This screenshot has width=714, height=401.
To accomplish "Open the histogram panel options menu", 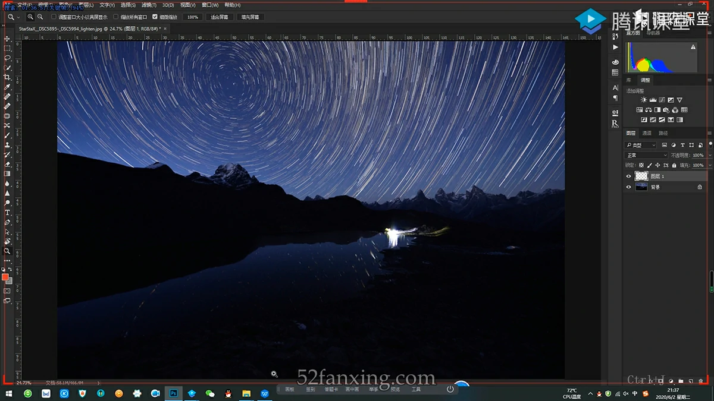I will (x=710, y=33).
